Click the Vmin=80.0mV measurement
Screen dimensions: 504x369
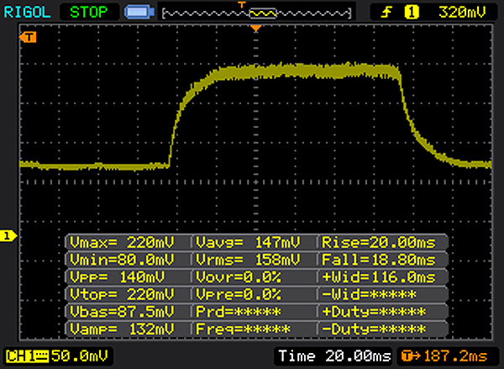[122, 259]
